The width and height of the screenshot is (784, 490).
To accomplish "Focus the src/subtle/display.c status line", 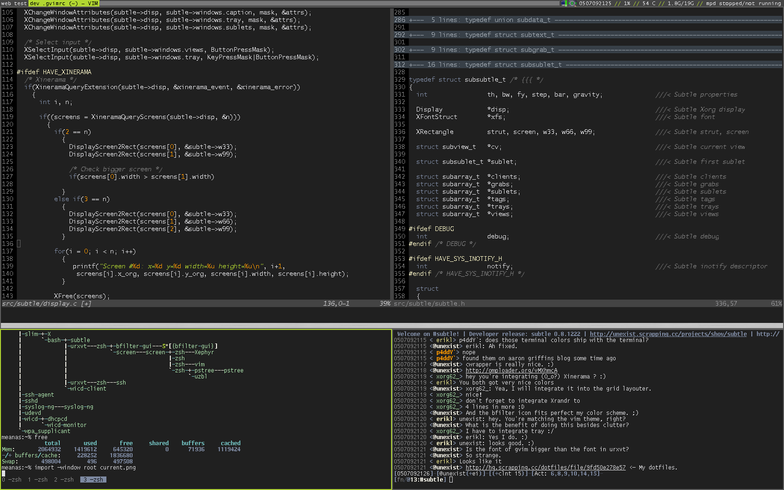I will tap(47, 304).
